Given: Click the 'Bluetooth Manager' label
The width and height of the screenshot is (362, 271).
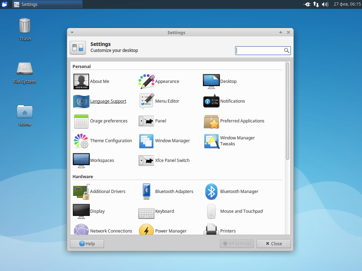Looking at the screenshot, I should [239, 191].
